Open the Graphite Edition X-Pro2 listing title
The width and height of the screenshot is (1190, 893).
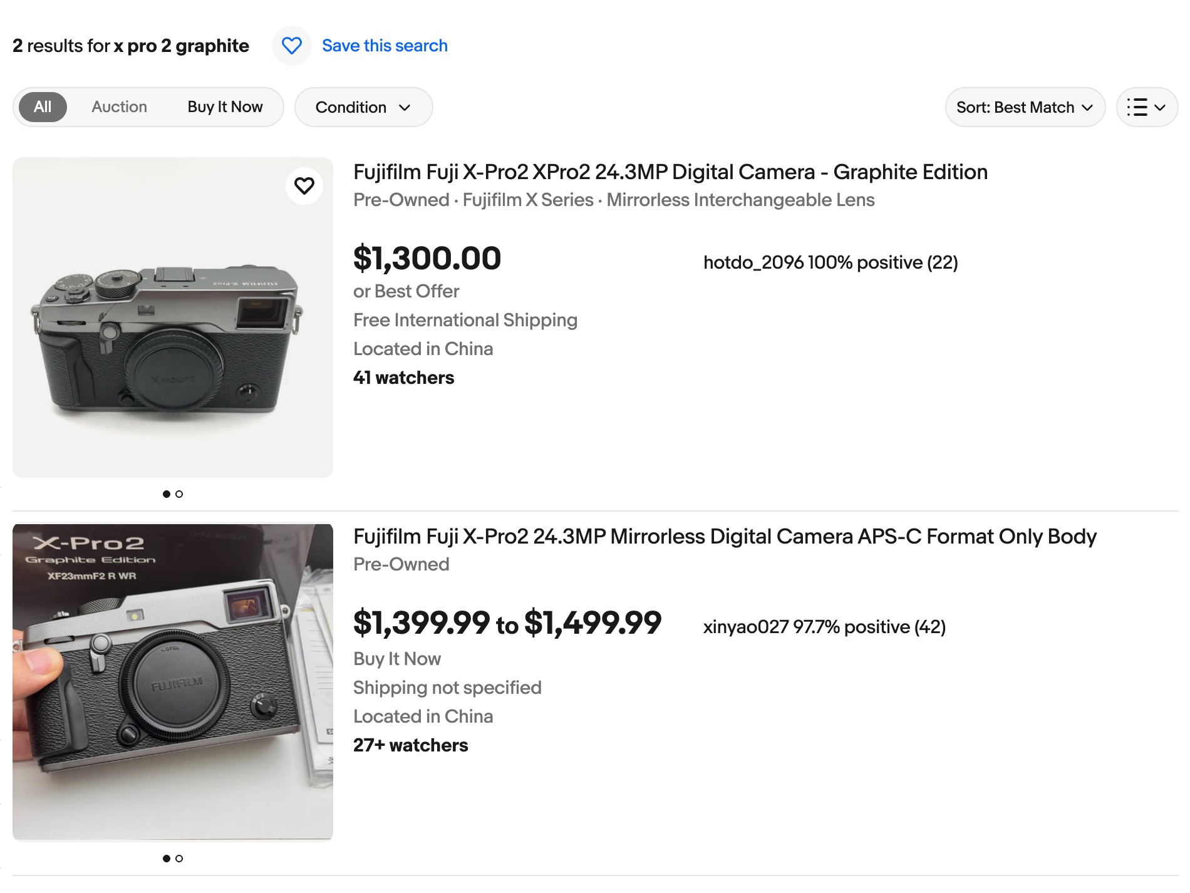[670, 172]
